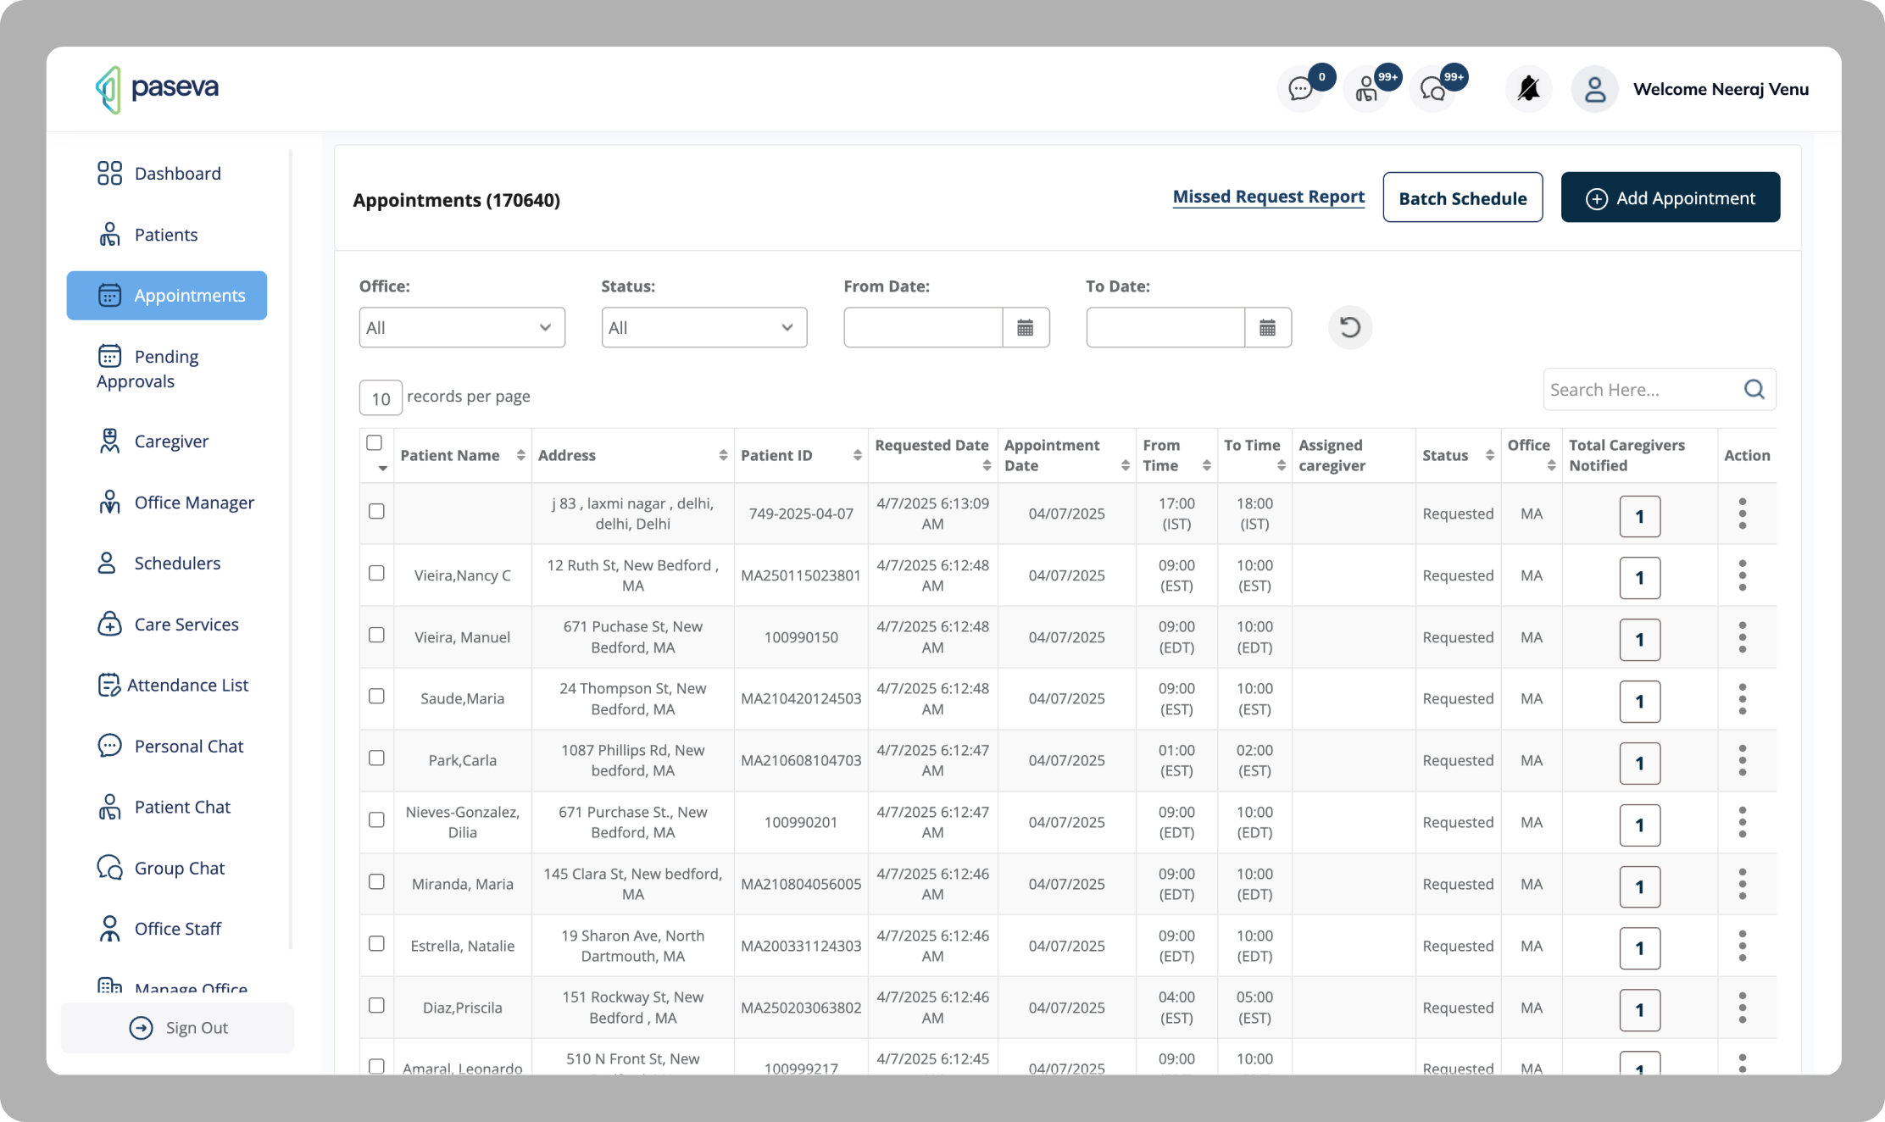Click the Paseva logo

click(x=158, y=89)
